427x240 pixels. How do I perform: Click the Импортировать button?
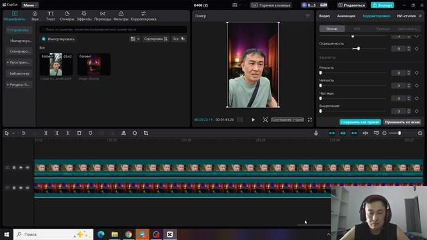(58, 39)
